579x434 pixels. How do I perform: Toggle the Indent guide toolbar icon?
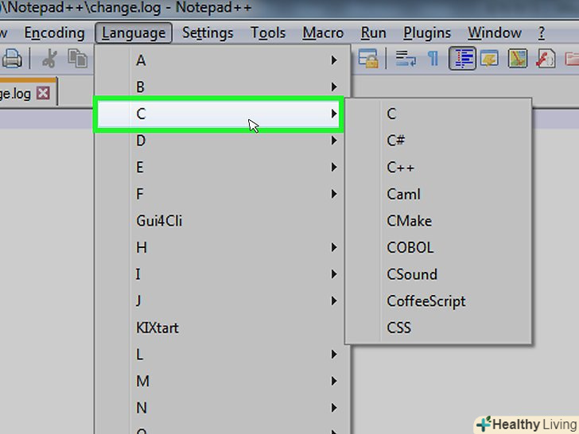tap(462, 59)
